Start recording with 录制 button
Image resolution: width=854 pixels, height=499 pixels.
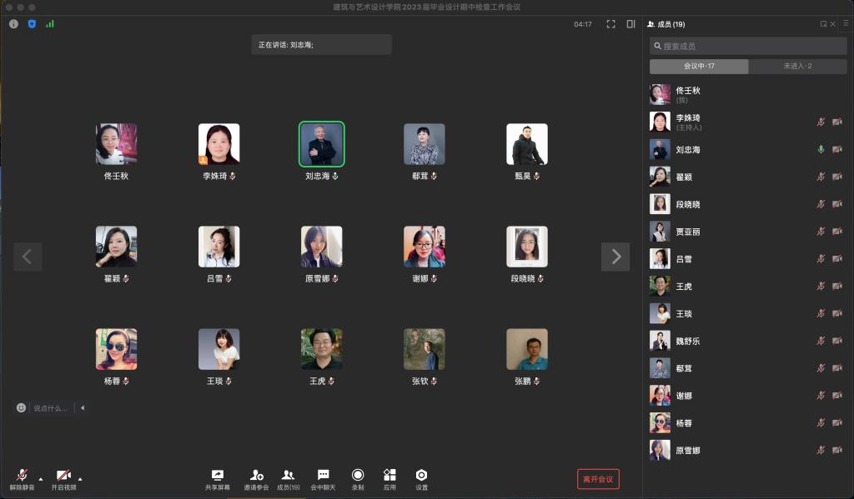click(x=358, y=475)
